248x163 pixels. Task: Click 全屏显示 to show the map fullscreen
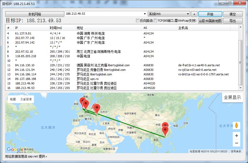[x=232, y=97]
